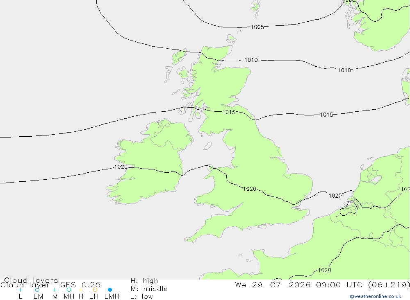Screen dimensions: 410x300
Task: Click the 'L' legend label
Action: [x=20, y=297]
